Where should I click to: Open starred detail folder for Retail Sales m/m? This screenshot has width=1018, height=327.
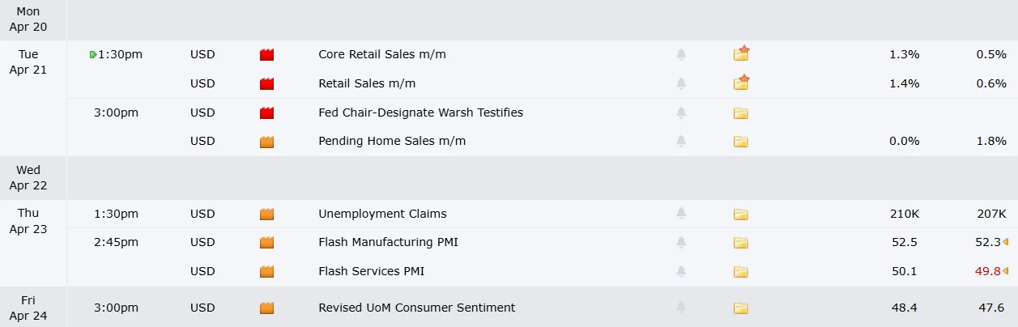(741, 83)
